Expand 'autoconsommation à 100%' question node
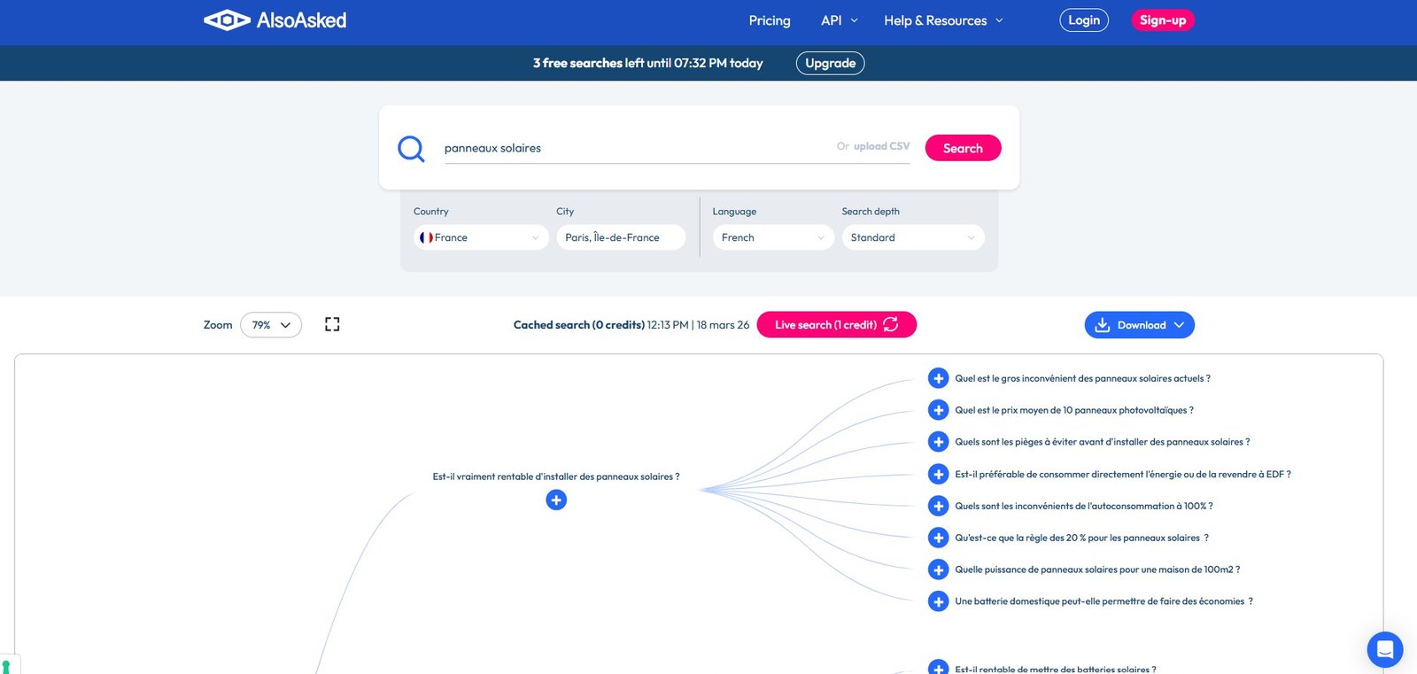 [x=939, y=506]
